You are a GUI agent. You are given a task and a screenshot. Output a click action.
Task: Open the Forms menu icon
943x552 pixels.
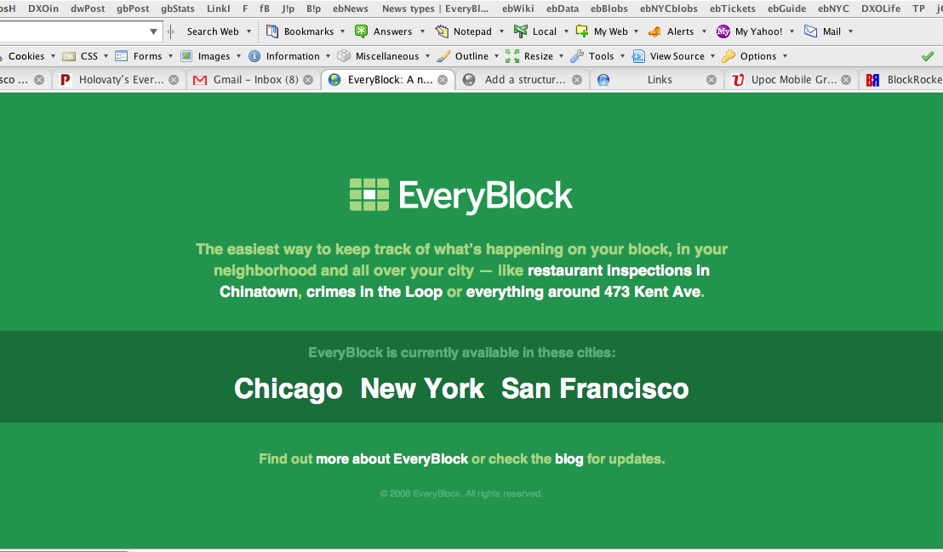[x=121, y=56]
